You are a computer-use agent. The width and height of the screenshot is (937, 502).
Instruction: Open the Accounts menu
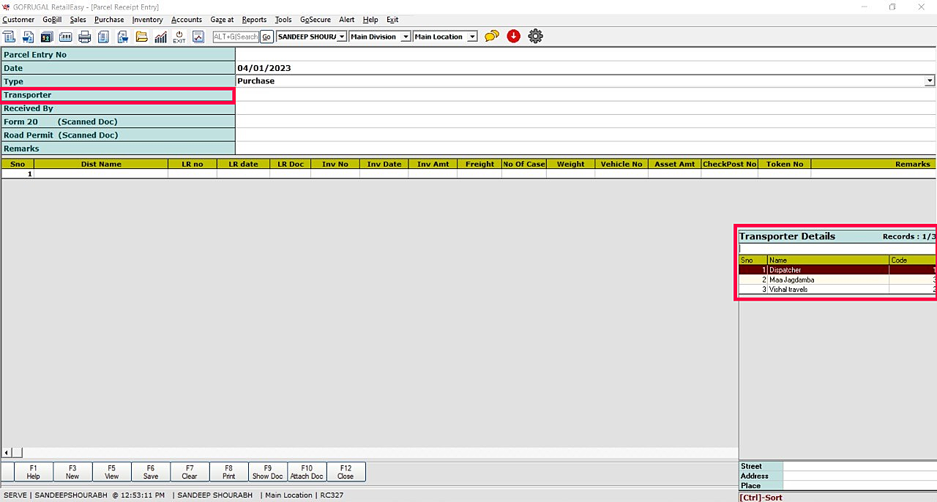pyautogui.click(x=186, y=20)
